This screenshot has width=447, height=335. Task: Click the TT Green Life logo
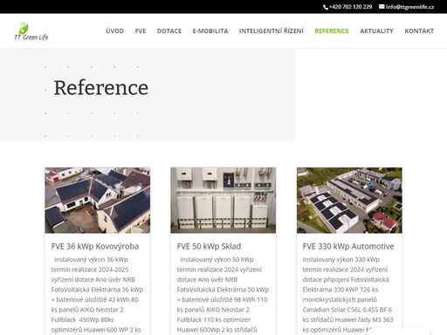(x=31, y=31)
